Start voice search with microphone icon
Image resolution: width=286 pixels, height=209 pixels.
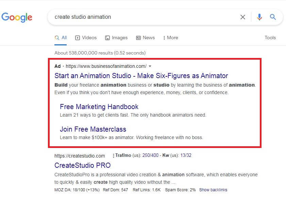point(259,17)
